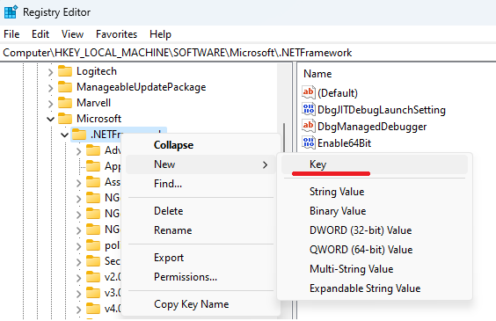Viewport: 496px width, 321px height.
Task: Create a new Expandable String Value
Action: coord(375,288)
